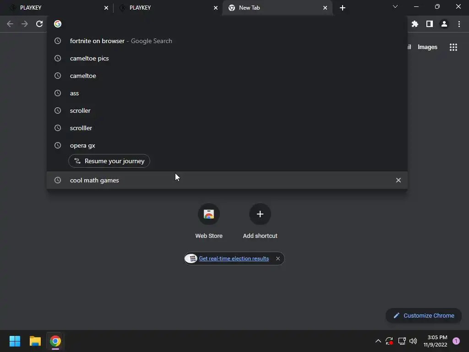The width and height of the screenshot is (469, 352).
Task: Close the first PLAYKEY tab
Action: click(106, 8)
